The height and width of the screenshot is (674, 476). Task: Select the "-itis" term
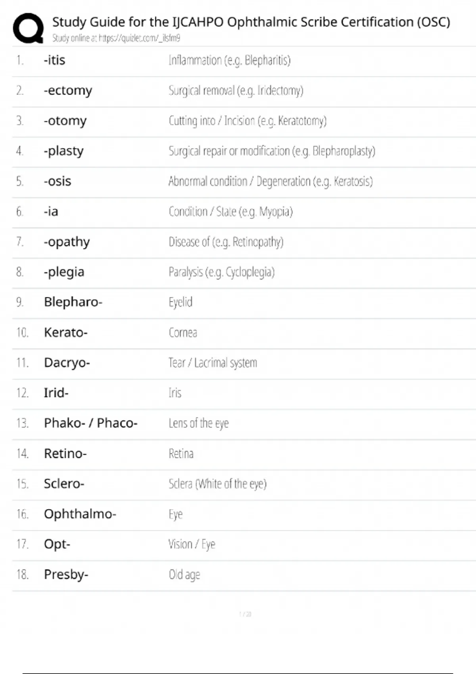pyautogui.click(x=54, y=60)
